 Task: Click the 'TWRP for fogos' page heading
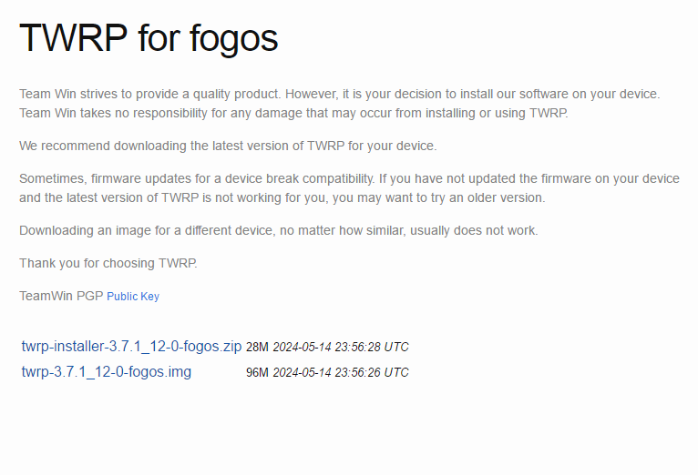149,38
